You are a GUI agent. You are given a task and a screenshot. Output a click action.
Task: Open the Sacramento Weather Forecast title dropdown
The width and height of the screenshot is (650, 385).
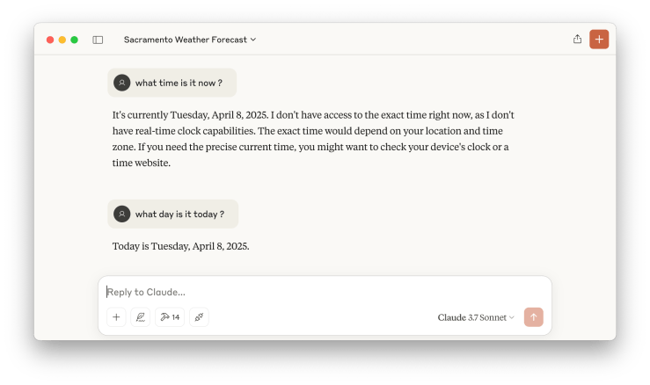[190, 40]
